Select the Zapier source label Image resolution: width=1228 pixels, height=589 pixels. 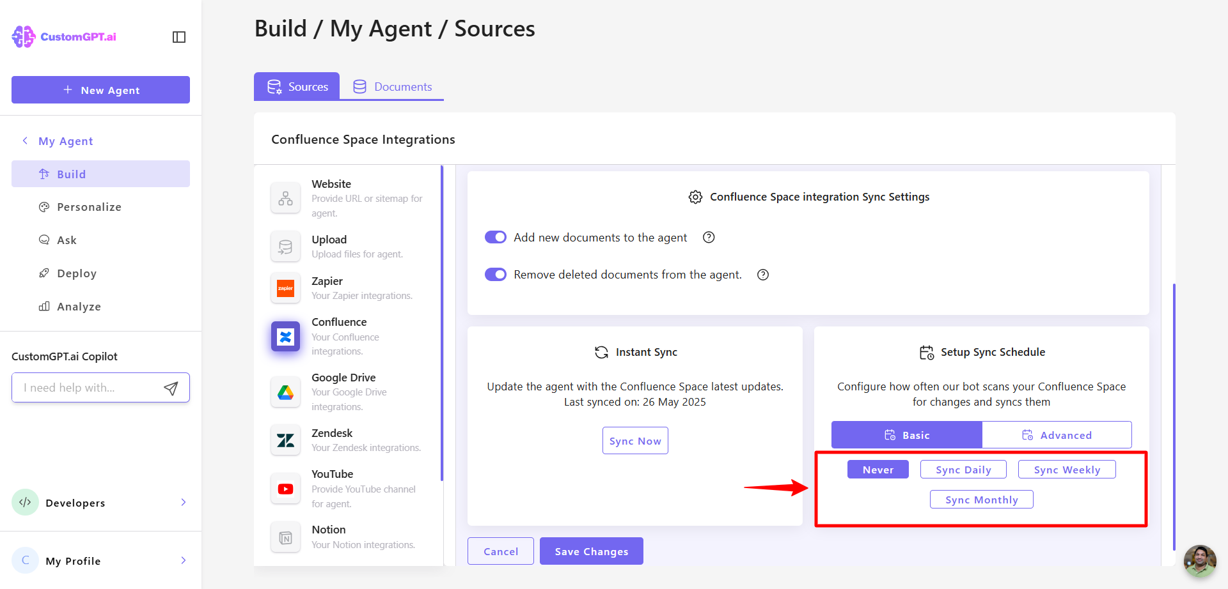click(327, 281)
